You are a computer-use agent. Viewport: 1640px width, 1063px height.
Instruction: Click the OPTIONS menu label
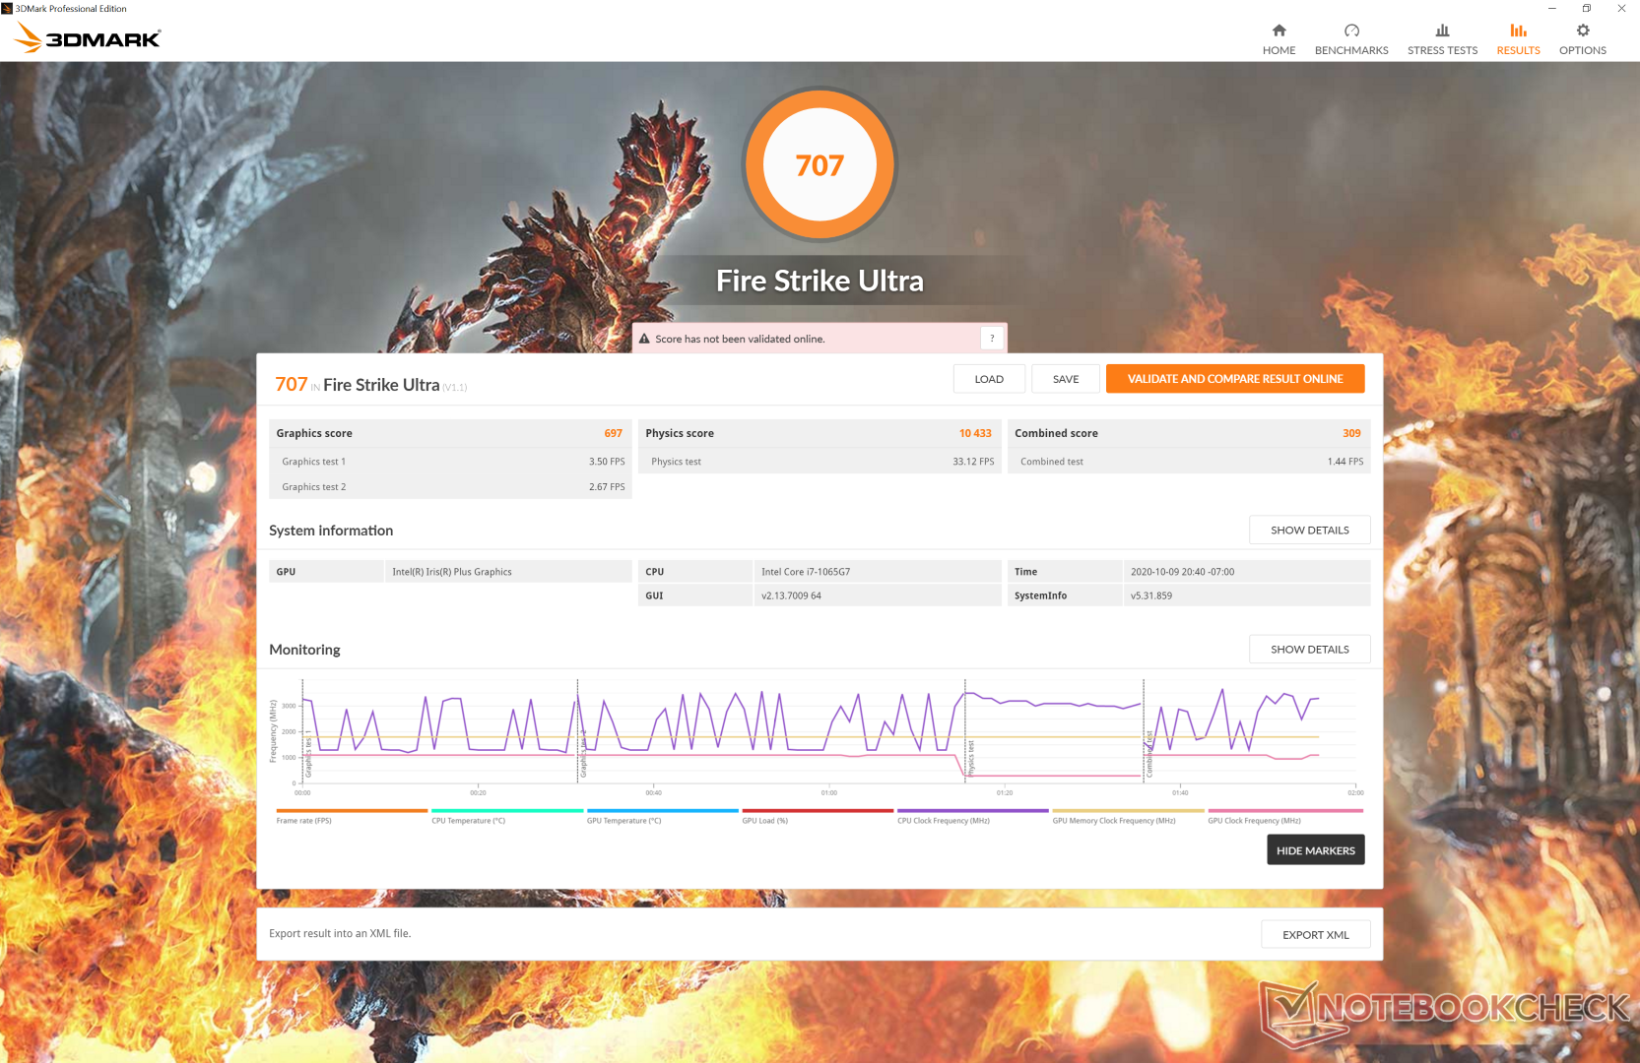point(1583,50)
